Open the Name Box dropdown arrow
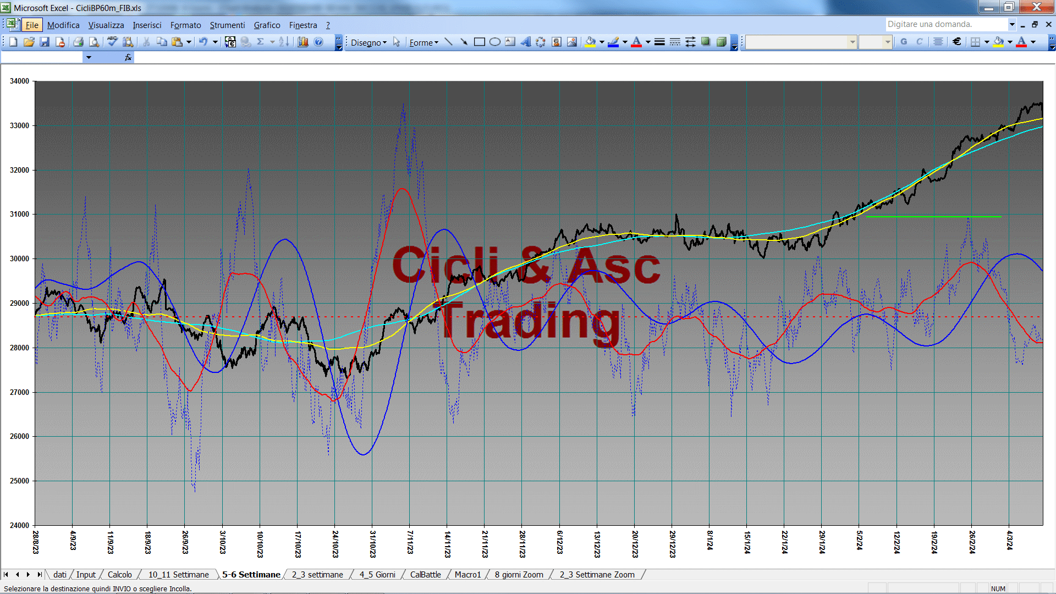The image size is (1056, 594). coord(89,57)
